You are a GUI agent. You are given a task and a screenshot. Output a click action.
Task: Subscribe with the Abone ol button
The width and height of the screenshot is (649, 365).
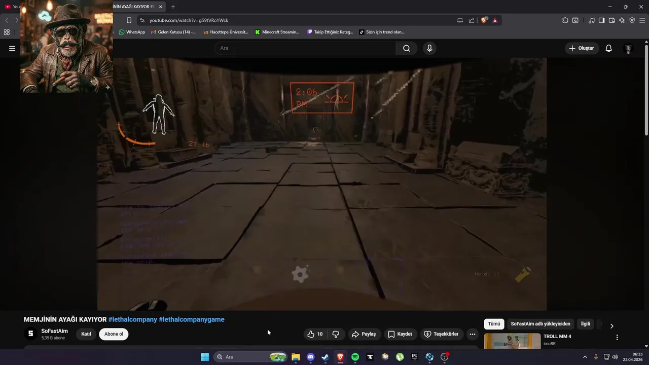click(114, 334)
